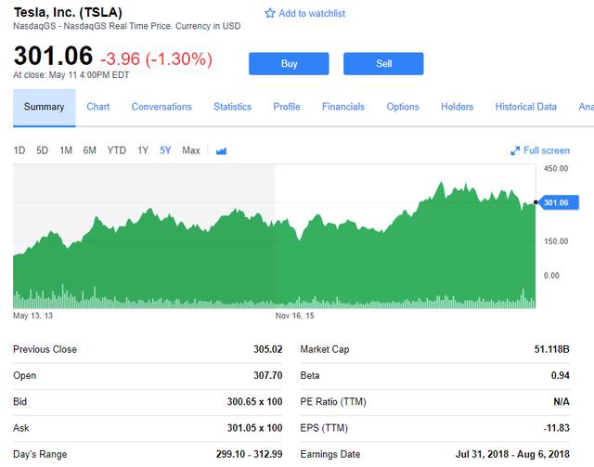The image size is (594, 467).
Task: Click the Summary tab
Action: pos(44,107)
